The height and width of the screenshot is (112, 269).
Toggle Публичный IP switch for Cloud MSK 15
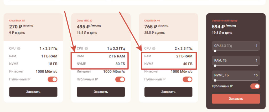click(53, 79)
